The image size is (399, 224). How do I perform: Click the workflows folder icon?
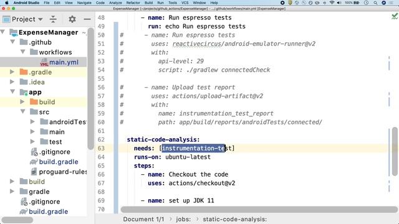34,52
